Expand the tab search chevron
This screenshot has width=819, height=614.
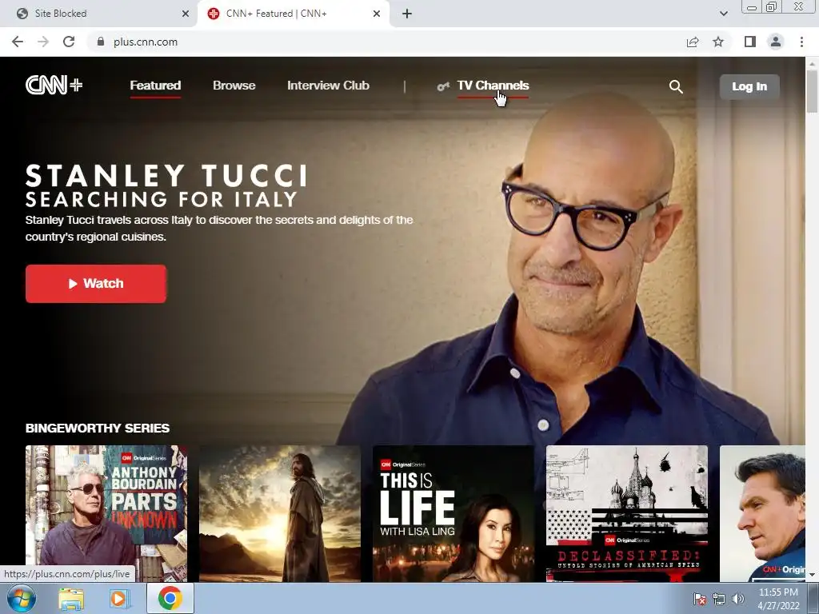[723, 14]
